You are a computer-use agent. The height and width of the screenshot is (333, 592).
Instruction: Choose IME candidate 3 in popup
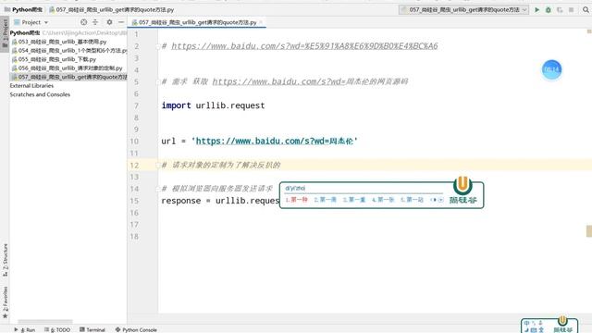pos(354,200)
